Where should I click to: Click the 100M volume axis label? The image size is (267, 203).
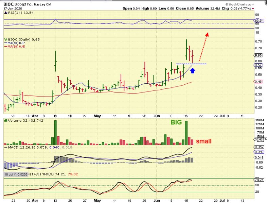[x=260, y=128]
